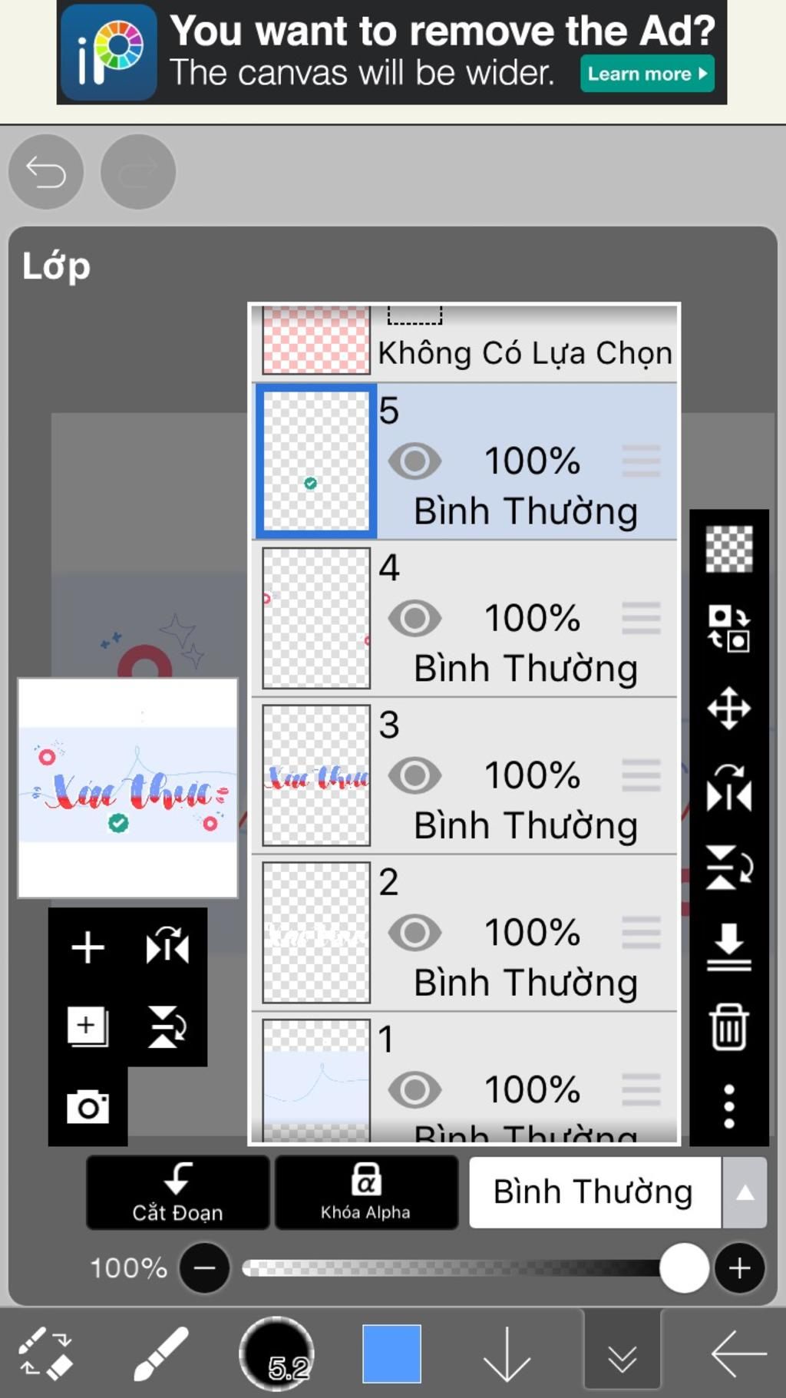Open the three-dot more options menu

click(728, 1106)
